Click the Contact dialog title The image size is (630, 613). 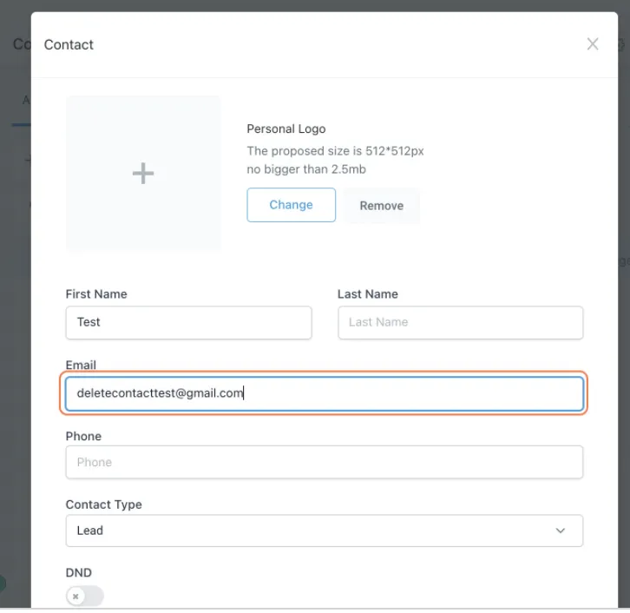pyautogui.click(x=69, y=44)
